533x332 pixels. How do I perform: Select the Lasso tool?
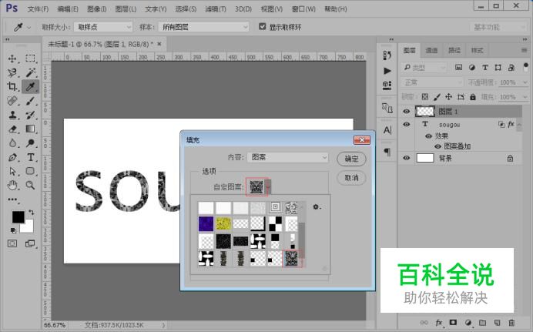point(12,72)
